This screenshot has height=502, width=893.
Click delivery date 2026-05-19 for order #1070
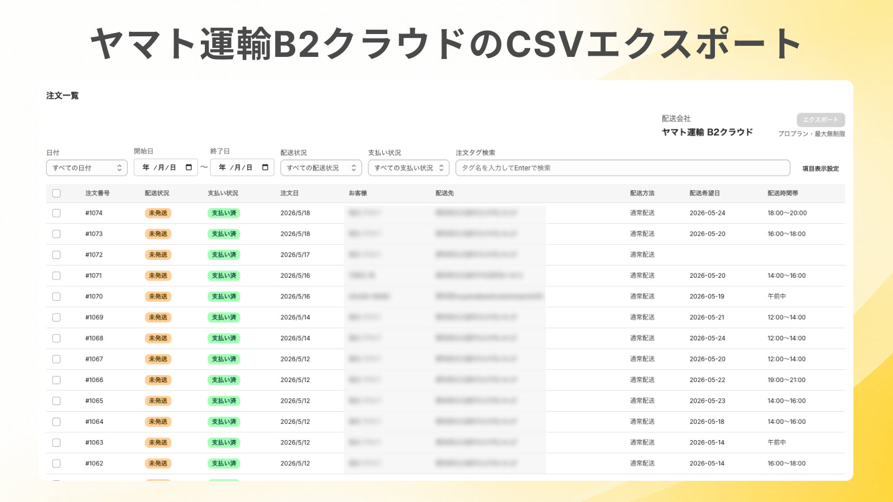(707, 297)
